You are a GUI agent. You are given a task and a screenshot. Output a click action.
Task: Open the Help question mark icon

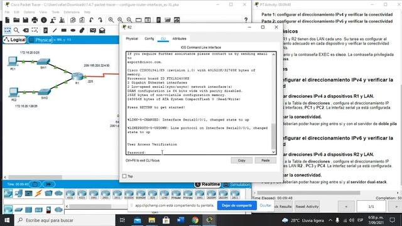click(x=246, y=20)
